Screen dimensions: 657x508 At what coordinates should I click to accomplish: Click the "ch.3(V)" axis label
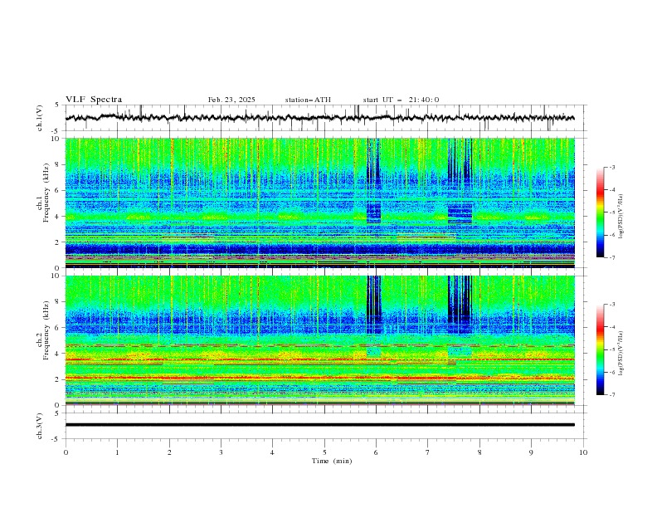pos(40,426)
